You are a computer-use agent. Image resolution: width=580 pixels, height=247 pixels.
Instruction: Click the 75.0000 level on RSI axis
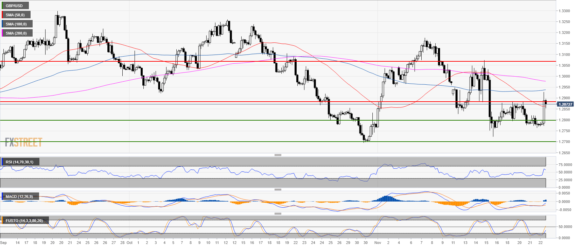click(x=565, y=165)
